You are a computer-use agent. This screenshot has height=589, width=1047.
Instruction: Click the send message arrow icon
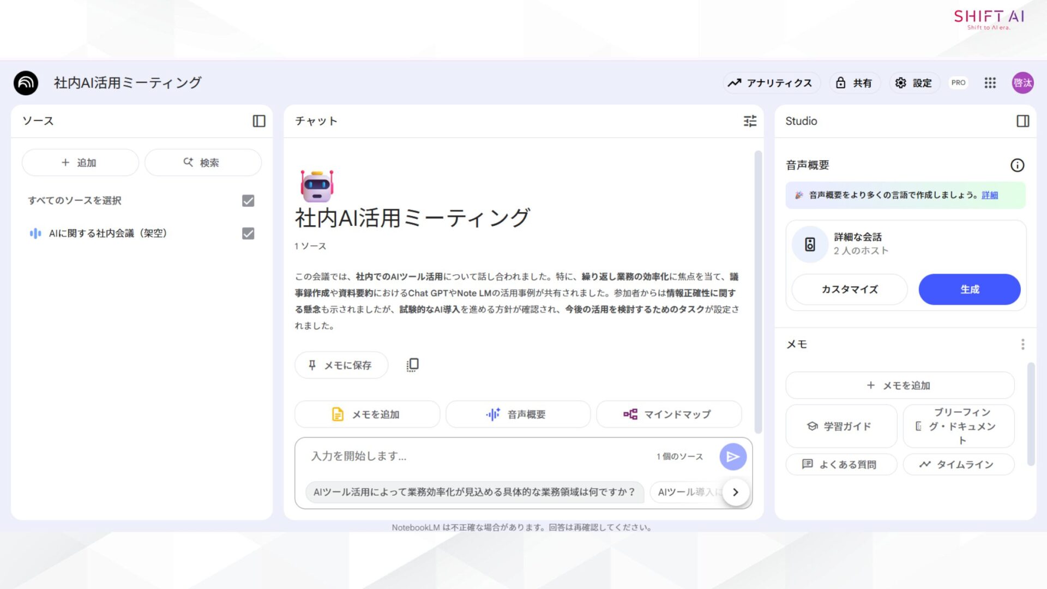(x=732, y=456)
